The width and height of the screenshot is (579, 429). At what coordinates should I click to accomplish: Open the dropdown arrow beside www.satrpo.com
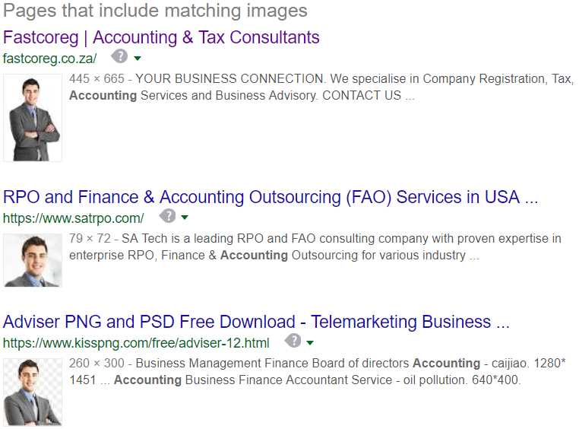click(185, 218)
